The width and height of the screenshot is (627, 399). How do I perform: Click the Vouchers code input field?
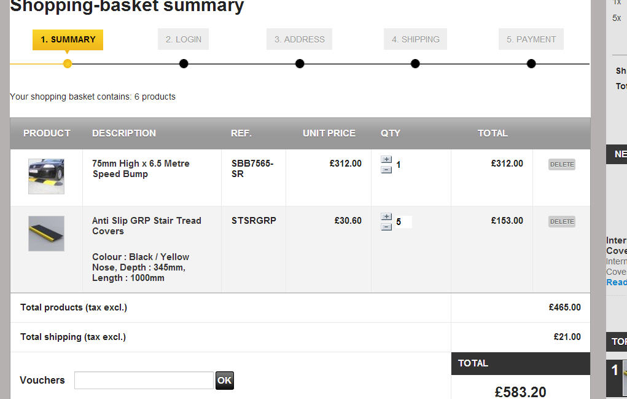point(144,381)
